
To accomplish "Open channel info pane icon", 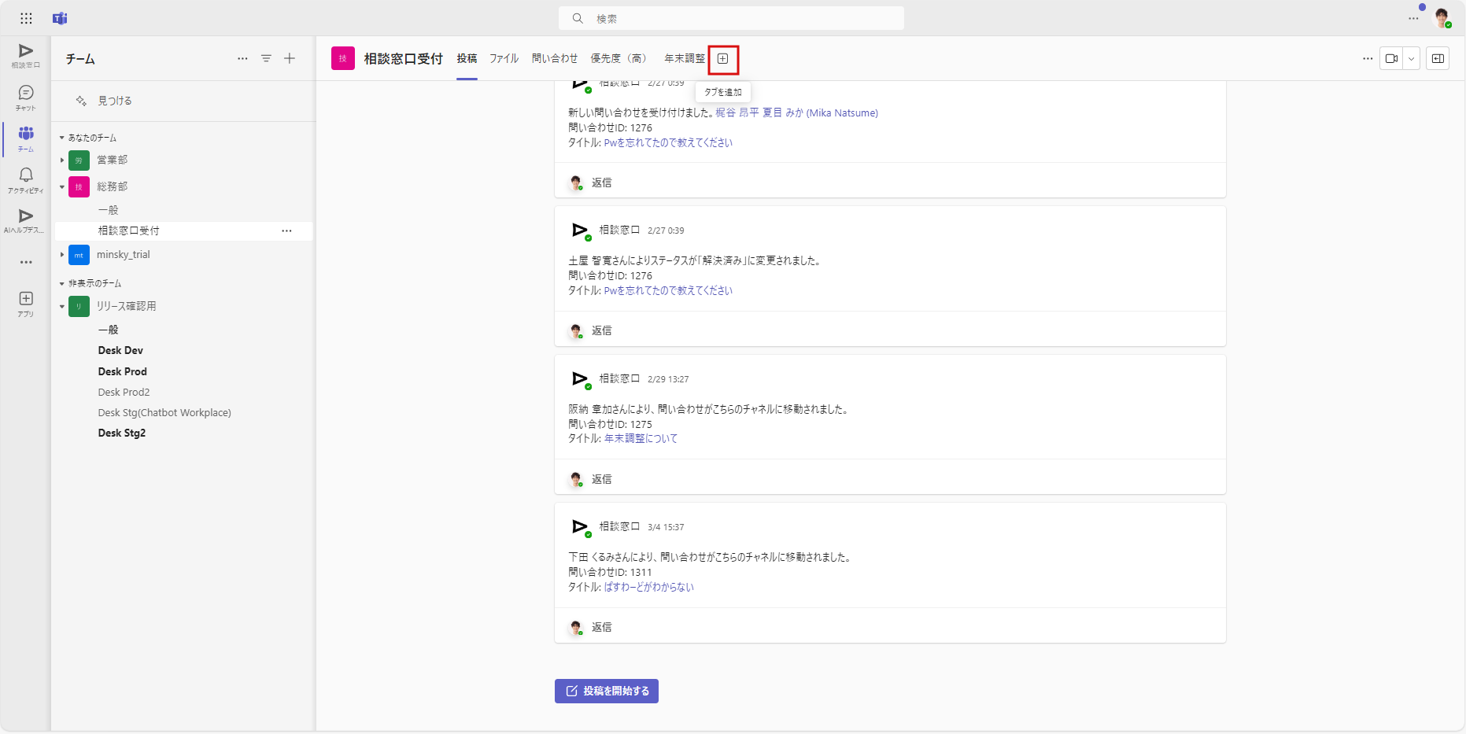I will tap(1438, 58).
